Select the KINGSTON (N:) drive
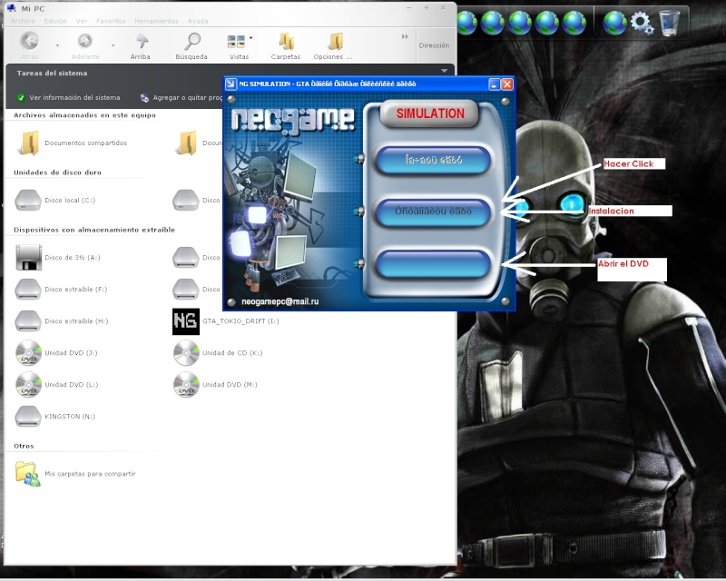Image resolution: width=726 pixels, height=581 pixels. tap(55, 417)
